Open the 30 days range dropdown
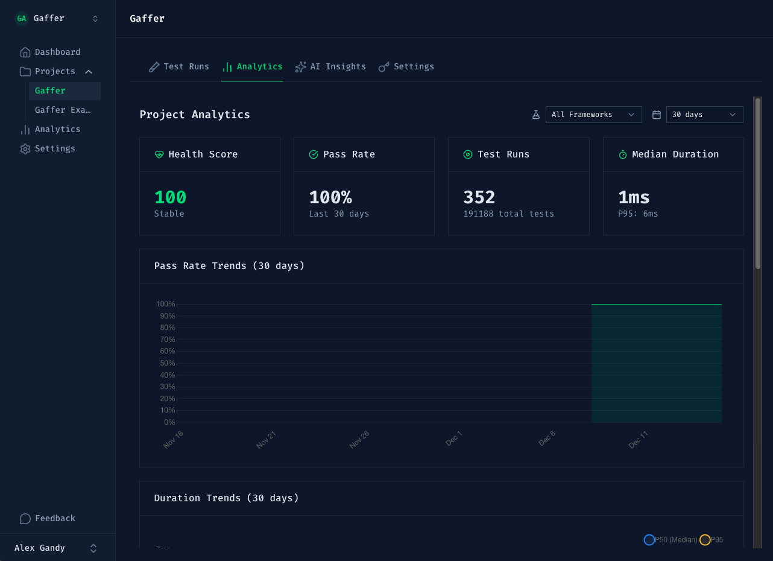Image resolution: width=773 pixels, height=561 pixels. [x=704, y=115]
